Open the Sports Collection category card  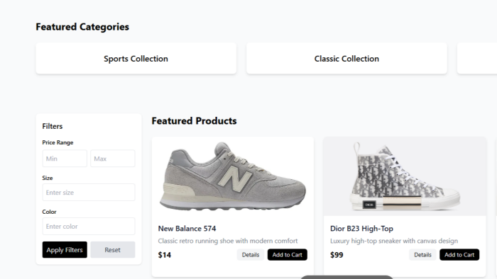click(x=136, y=59)
